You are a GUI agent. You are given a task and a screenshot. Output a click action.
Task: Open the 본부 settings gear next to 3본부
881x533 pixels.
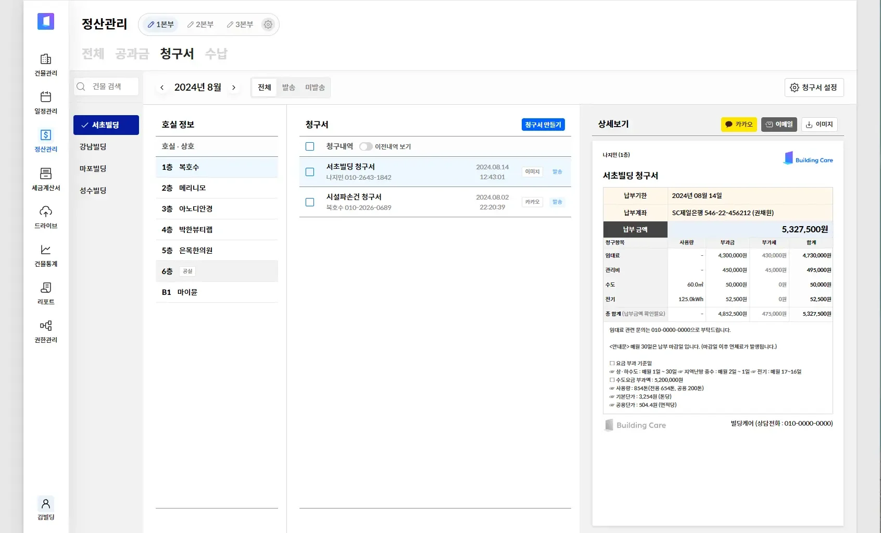tap(268, 24)
